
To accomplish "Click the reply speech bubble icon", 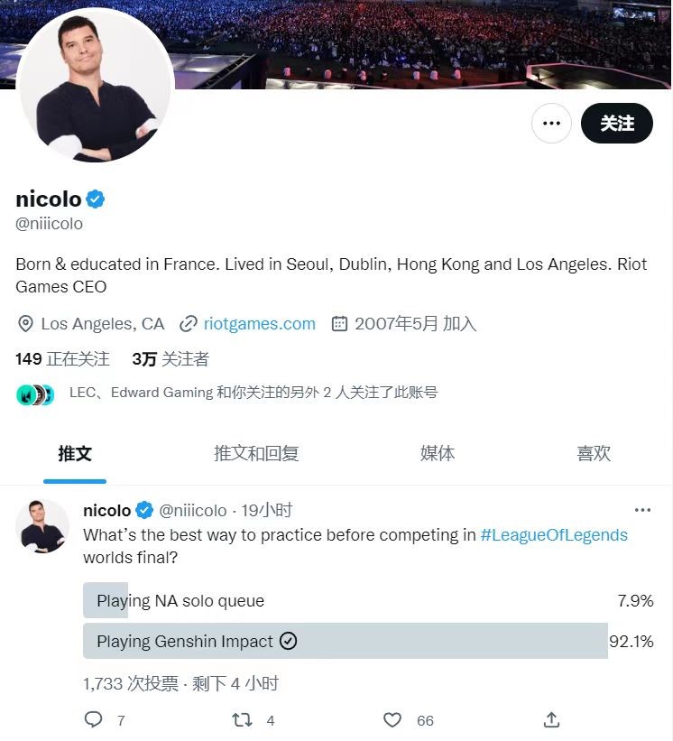I will pos(93,719).
